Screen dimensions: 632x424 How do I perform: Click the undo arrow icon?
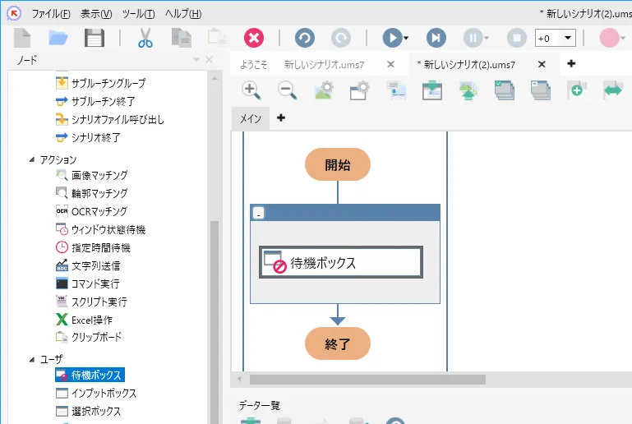point(304,38)
